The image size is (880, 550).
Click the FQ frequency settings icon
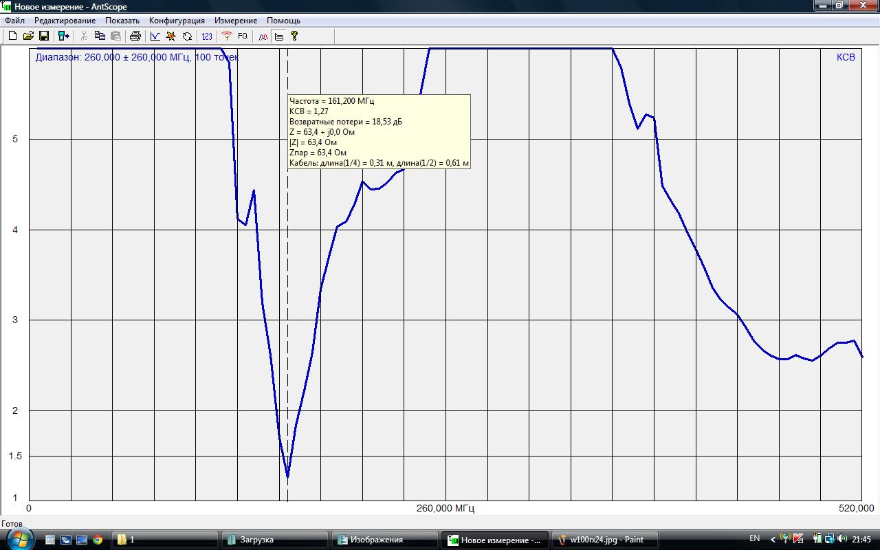[x=243, y=36]
